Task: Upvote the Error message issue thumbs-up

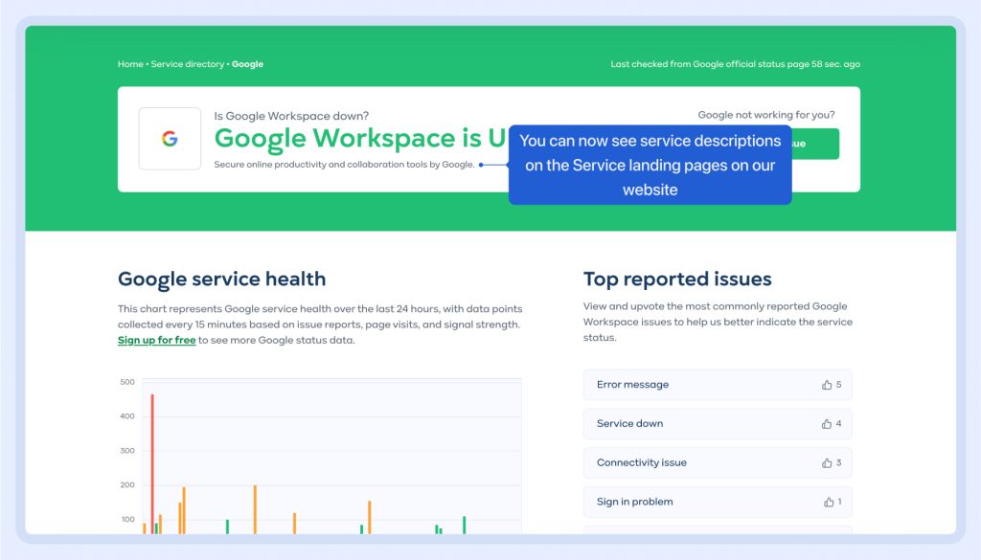Action: tap(827, 385)
